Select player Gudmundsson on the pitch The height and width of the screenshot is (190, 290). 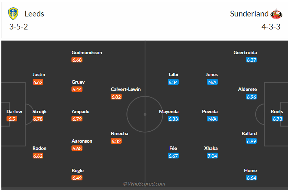pyautogui.click(x=87, y=52)
